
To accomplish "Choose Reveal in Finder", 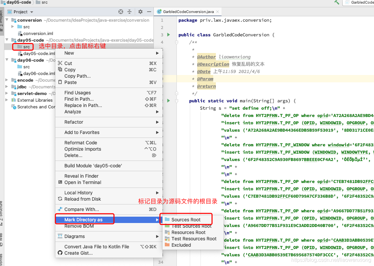I will tap(109, 176).
